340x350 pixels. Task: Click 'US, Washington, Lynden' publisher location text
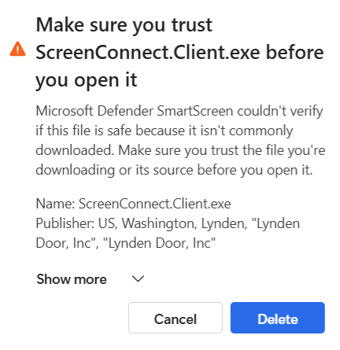[172, 223]
